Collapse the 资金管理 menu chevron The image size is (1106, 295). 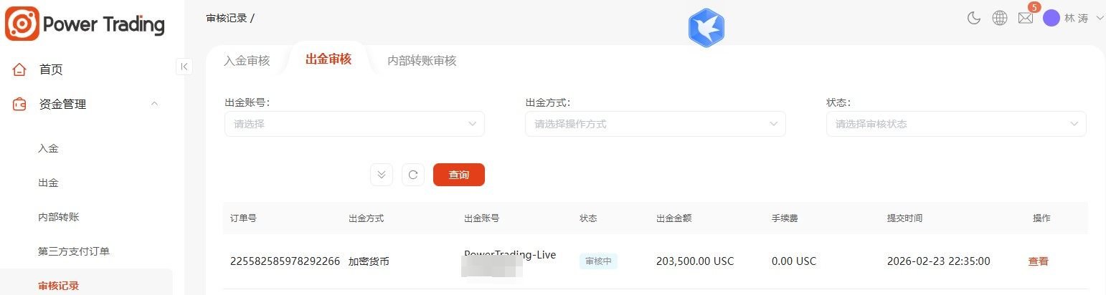pos(154,105)
